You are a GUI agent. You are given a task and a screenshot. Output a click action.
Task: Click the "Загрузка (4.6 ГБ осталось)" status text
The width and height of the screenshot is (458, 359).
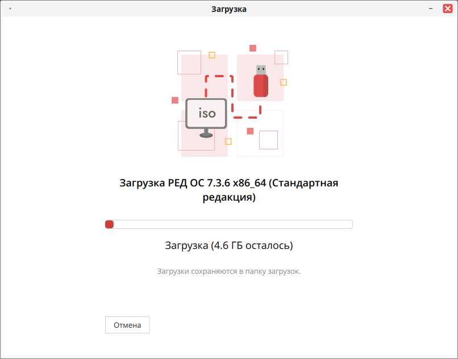tap(228, 245)
